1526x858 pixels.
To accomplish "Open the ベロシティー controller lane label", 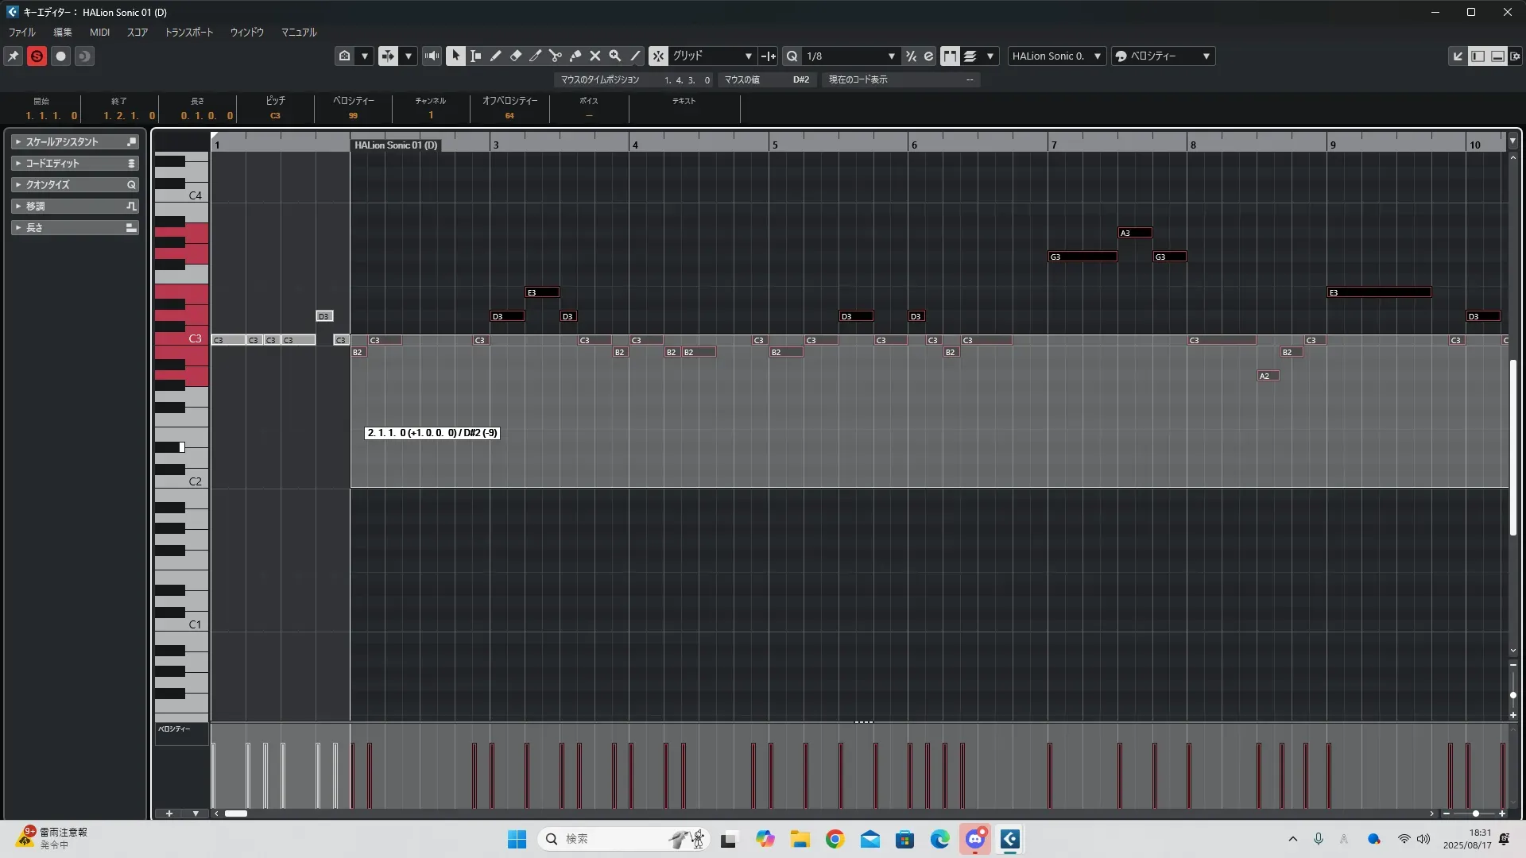I will click(x=174, y=729).
